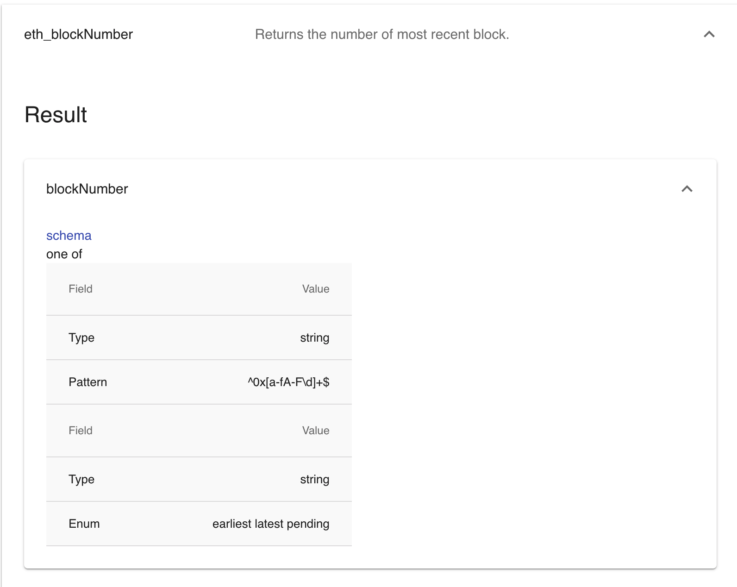
Task: Select the Type label above the Enum row
Action: [81, 480]
